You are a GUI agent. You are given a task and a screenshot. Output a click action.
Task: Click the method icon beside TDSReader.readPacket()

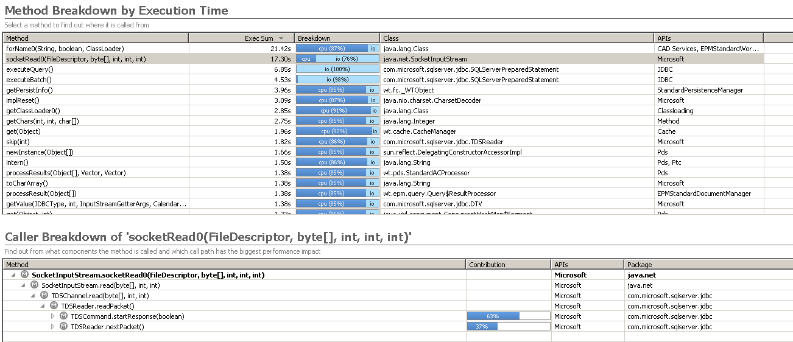[x=54, y=306]
